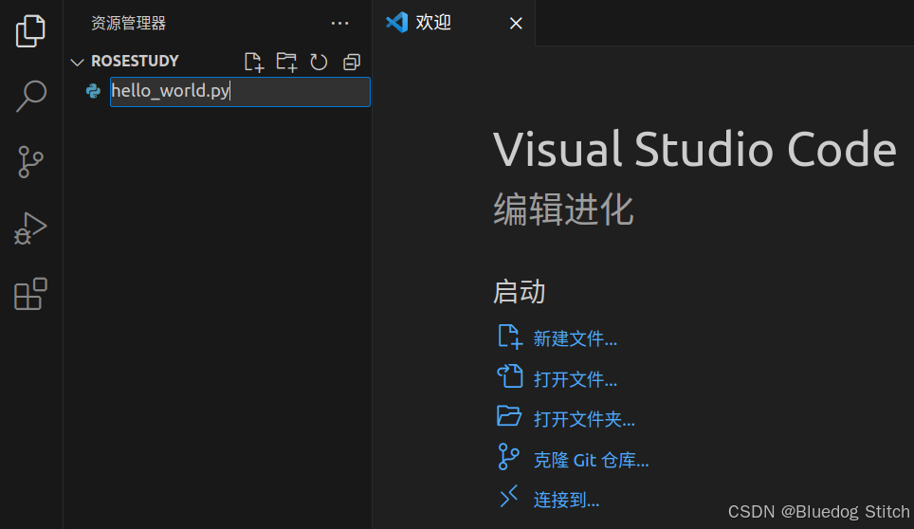The width and height of the screenshot is (914, 529).
Task: Collapse the ROSESTUDY folder chevron
Action: (77, 62)
